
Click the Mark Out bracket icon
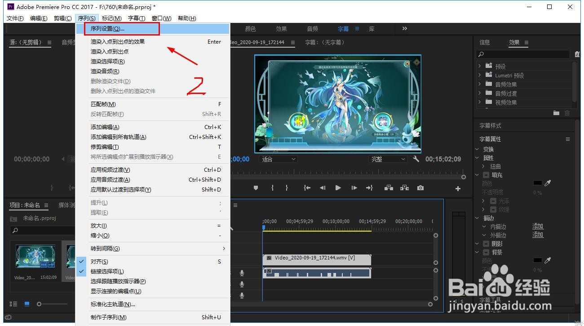coord(287,188)
